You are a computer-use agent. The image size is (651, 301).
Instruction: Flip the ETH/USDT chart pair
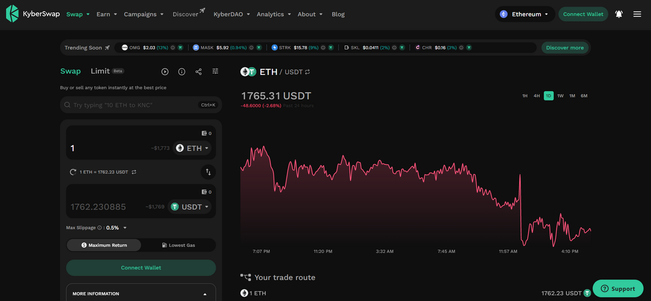(x=308, y=72)
